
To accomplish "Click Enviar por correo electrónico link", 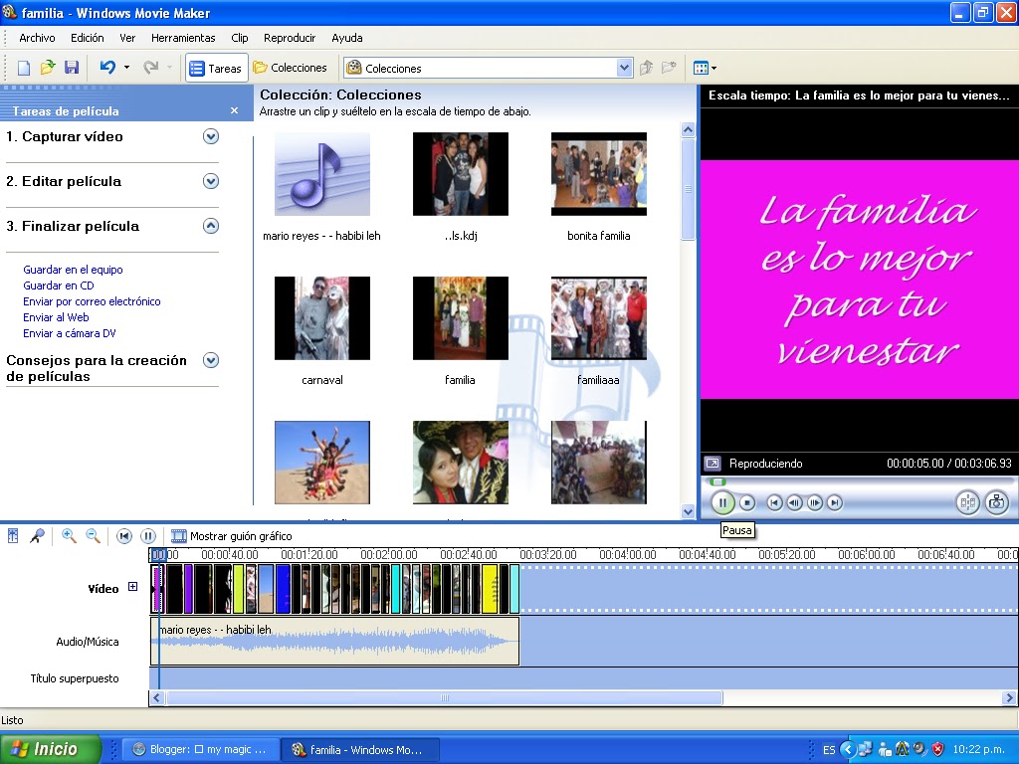I will point(92,301).
